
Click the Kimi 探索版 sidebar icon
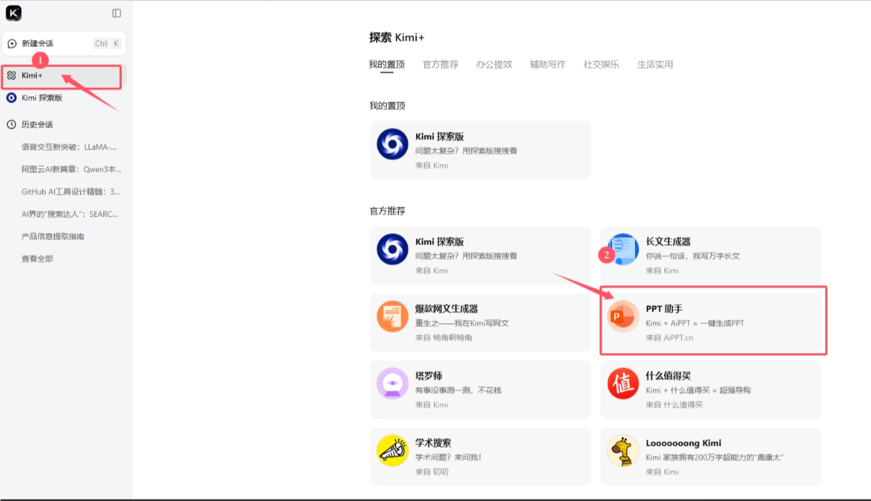click(11, 98)
